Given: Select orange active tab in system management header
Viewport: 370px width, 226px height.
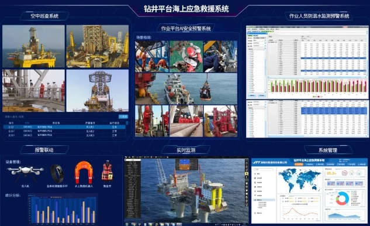Looking at the screenshot, I should tap(299, 164).
